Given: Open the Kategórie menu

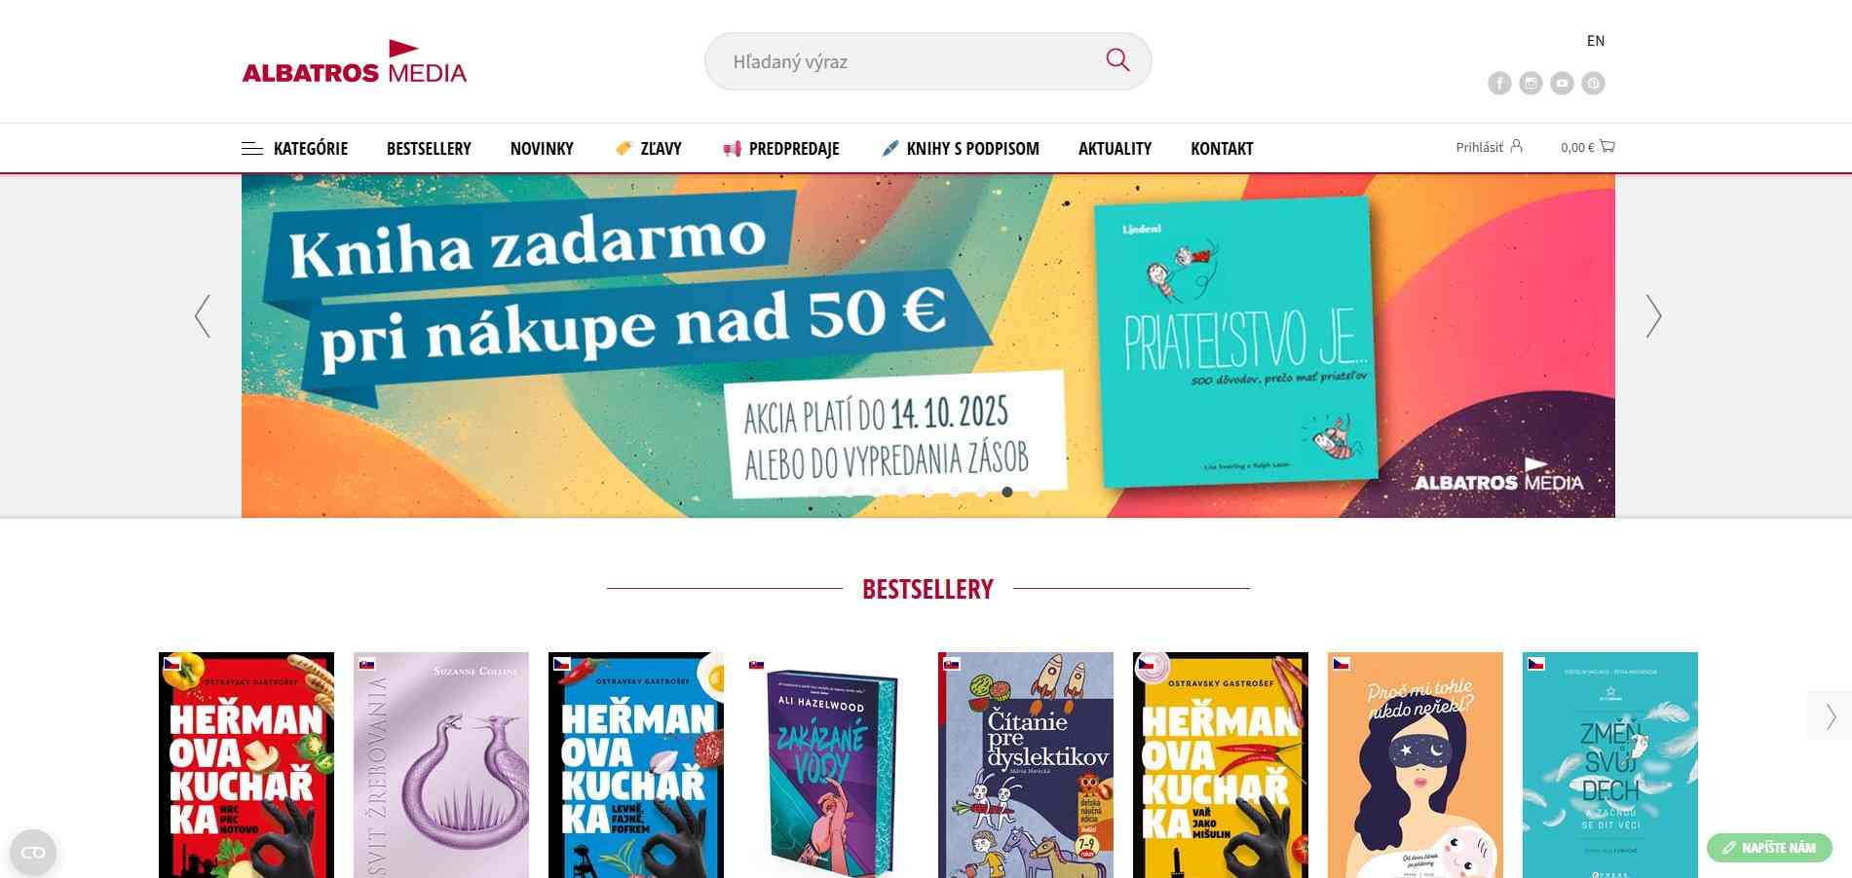Looking at the screenshot, I should point(295,149).
